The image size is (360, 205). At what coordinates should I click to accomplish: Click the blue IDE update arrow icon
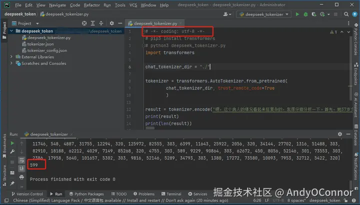pyautogui.click(x=354, y=14)
